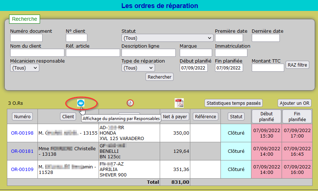Viewport: 318px width, 191px height.
Task: Open repair order OR-00198
Action: (22, 133)
